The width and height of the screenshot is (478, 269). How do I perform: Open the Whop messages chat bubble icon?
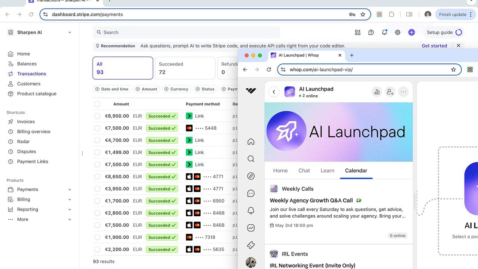point(251,194)
